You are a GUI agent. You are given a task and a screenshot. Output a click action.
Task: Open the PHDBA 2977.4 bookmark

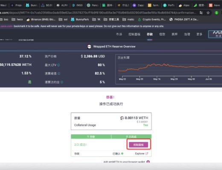[184, 20]
